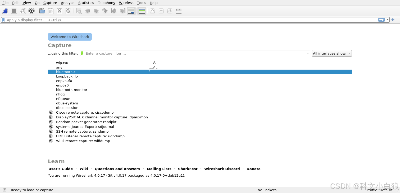This screenshot has height=193, width=400.
Task: Open SharkFest link
Action: pyautogui.click(x=188, y=169)
